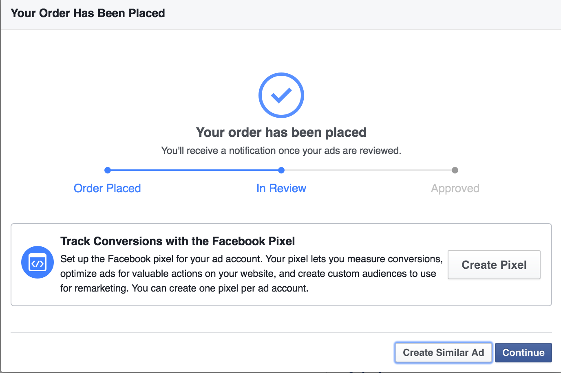
Task: Select the grayed Approved step label
Action: click(455, 189)
